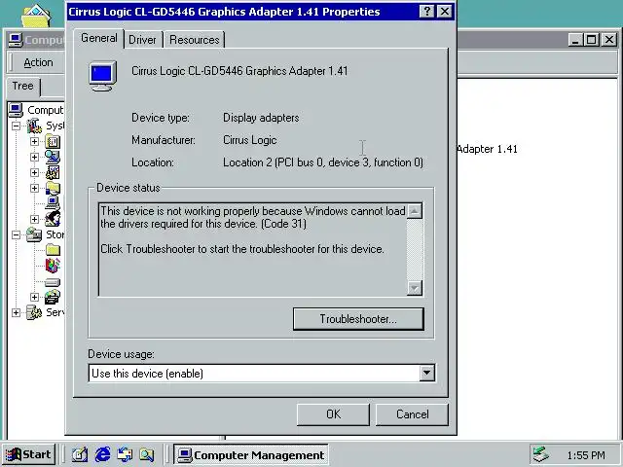Click the 1:55 PM taskbar clock
The height and width of the screenshot is (467, 623).
pyautogui.click(x=586, y=455)
